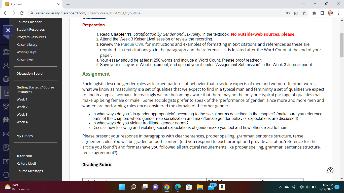The width and height of the screenshot is (344, 193).
Task: Open the Activity Stream globe icon
Action: (x=6, y=79)
